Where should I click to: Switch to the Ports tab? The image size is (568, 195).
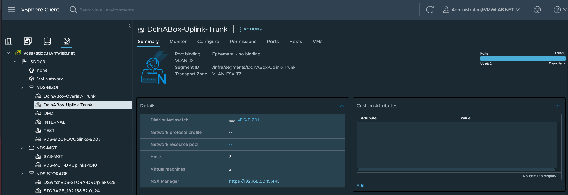pos(273,42)
